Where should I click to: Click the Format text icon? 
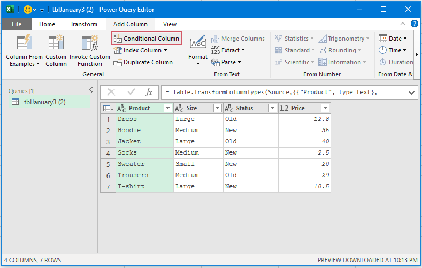tap(197, 43)
